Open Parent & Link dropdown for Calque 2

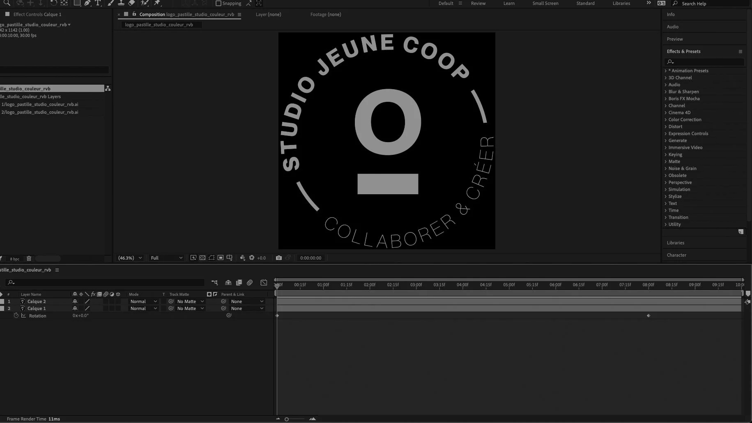click(x=247, y=301)
